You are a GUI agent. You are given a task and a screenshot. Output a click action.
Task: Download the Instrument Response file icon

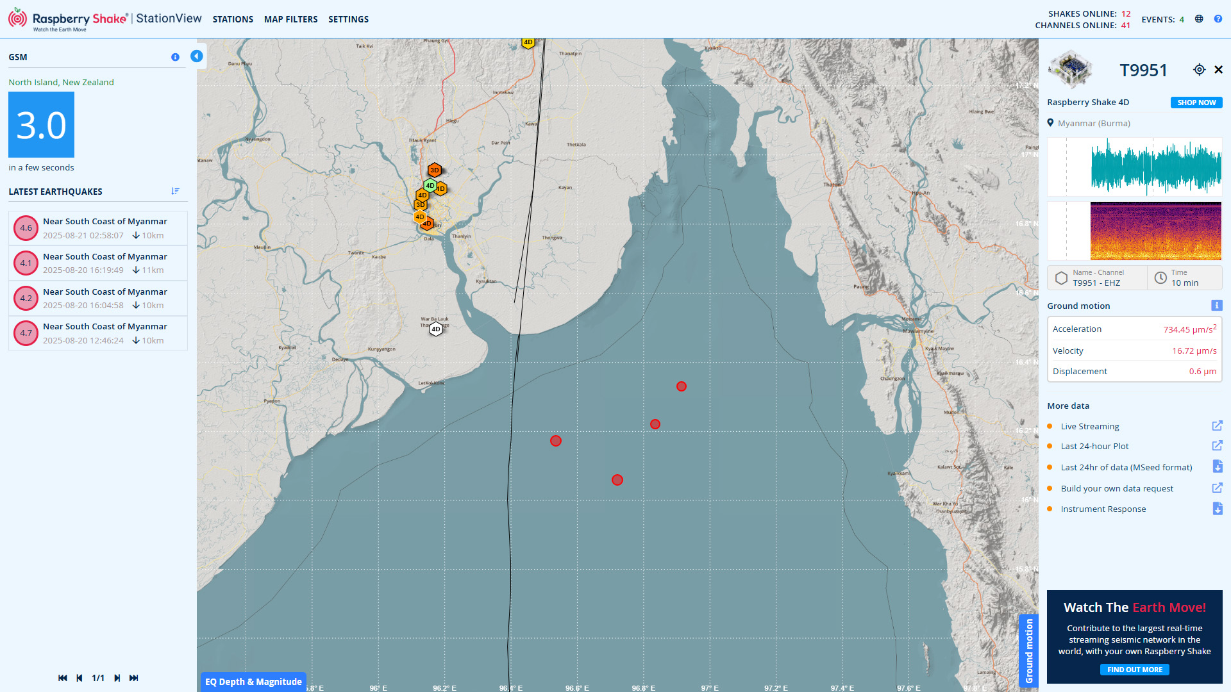(1218, 509)
